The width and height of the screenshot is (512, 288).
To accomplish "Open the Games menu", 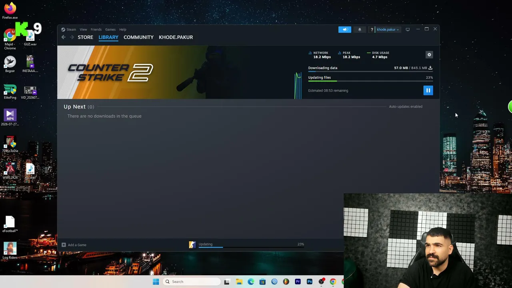I will 110,30.
